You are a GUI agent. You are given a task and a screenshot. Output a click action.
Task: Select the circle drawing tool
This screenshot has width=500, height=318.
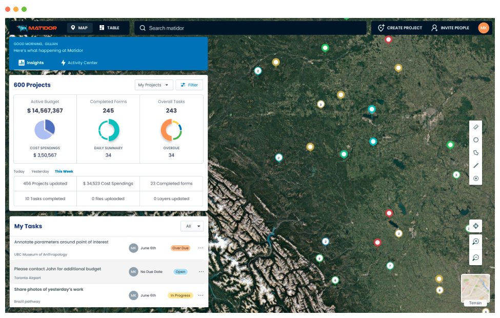pos(476,140)
